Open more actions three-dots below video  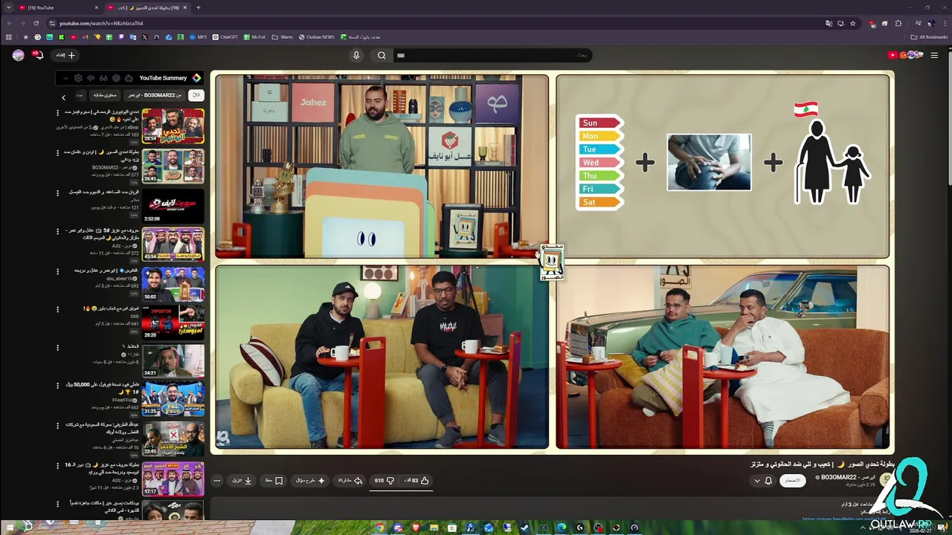click(217, 481)
